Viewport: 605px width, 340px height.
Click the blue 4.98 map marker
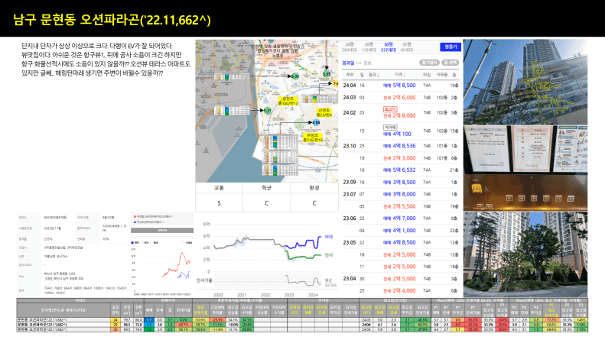point(316,122)
